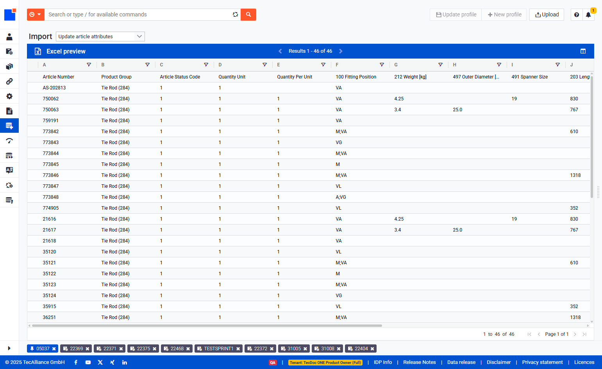Click the New profile button
Viewport: 602px width, 369px height.
click(x=504, y=14)
